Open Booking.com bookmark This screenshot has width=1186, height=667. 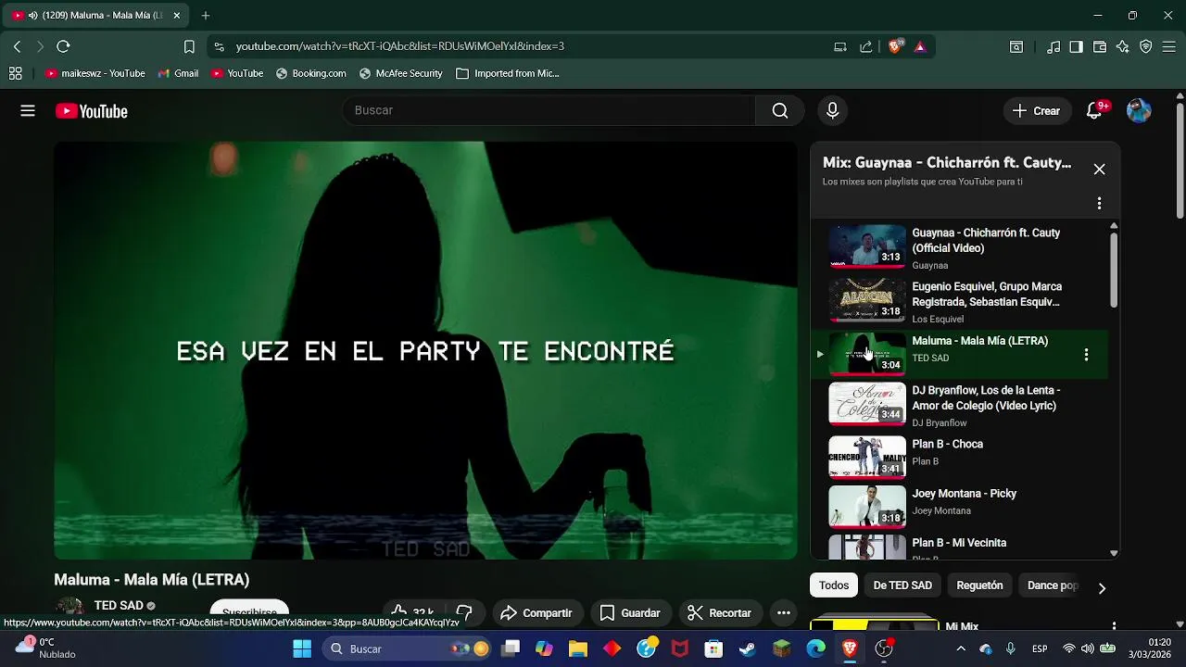click(x=310, y=73)
